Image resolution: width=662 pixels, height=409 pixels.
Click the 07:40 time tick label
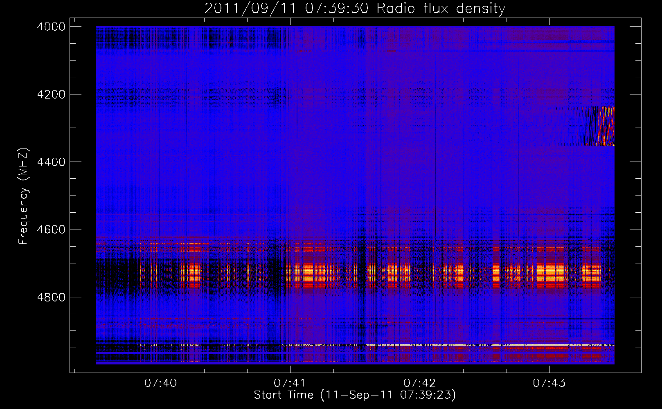click(x=161, y=383)
